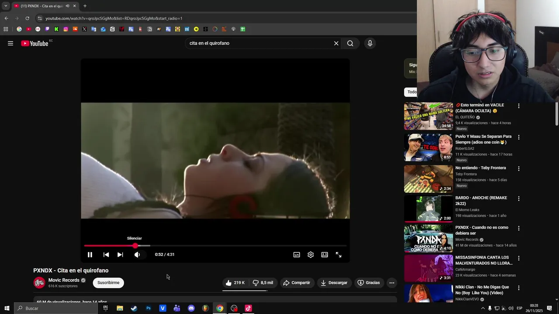
Task: Go back with the browser back arrow
Action: [x=6, y=18]
